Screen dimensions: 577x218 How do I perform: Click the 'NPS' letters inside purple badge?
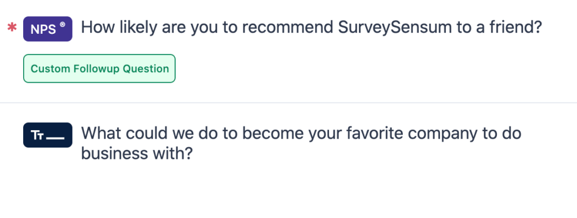click(44, 29)
